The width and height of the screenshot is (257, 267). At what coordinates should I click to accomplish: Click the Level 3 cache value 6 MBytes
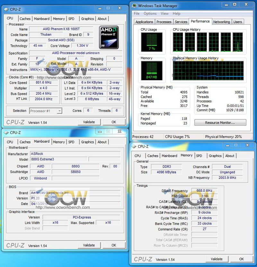click(92, 99)
